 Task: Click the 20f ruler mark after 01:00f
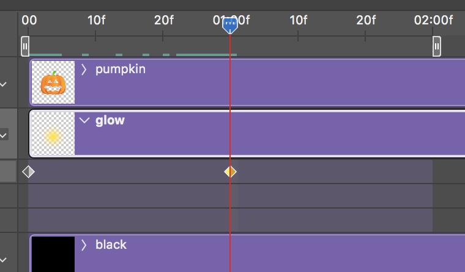click(x=366, y=20)
